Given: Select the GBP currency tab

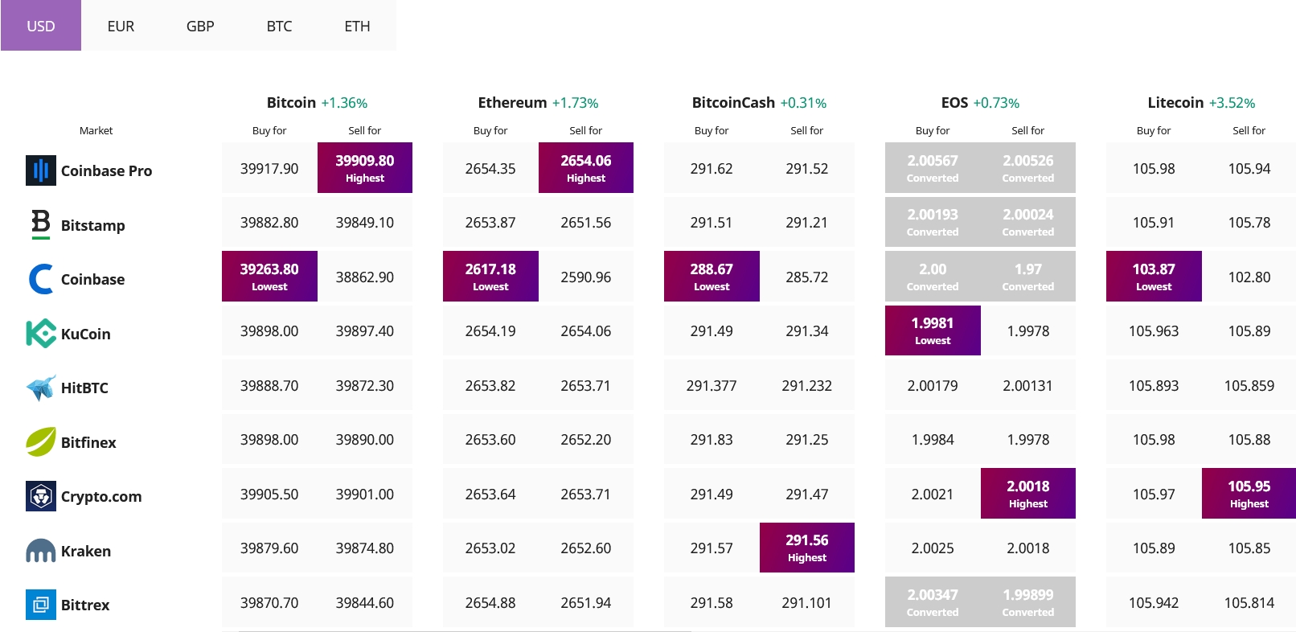Looking at the screenshot, I should [200, 26].
